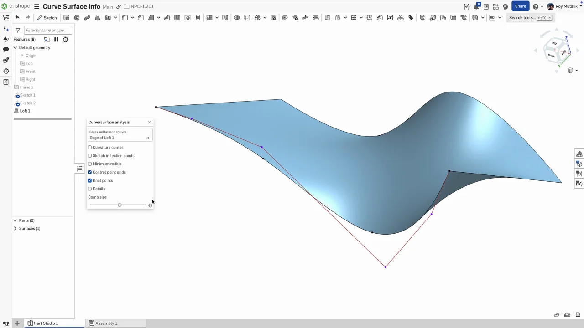Click the Comb size slider handle
Viewport: 584px width, 328px height.
(x=120, y=205)
